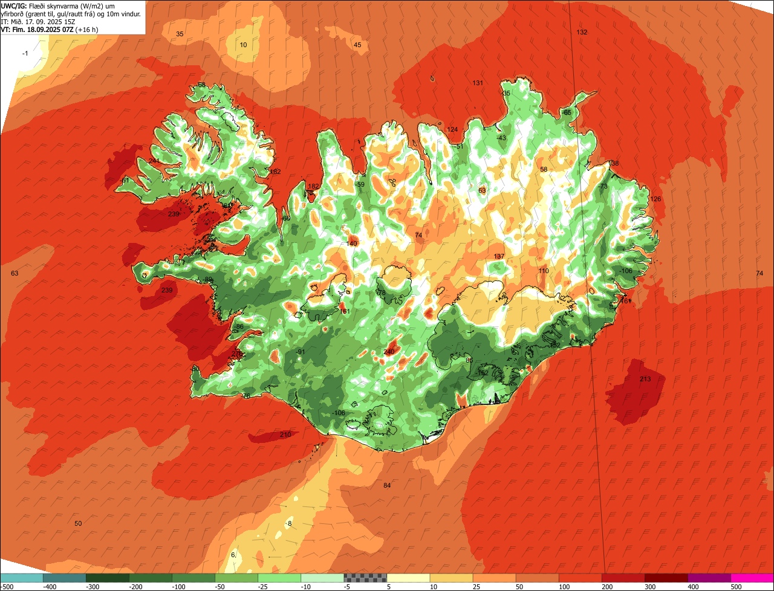Click the map value '-73' in the northeast
This screenshot has height=591, width=774.
tap(603, 186)
